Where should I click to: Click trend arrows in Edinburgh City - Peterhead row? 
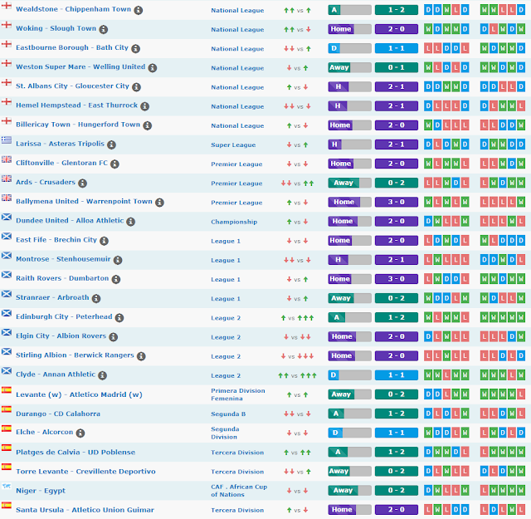[297, 318]
